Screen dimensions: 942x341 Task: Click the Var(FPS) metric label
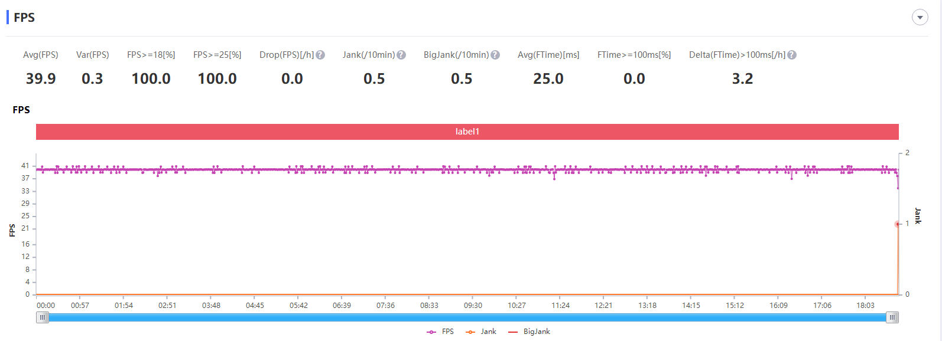93,55
